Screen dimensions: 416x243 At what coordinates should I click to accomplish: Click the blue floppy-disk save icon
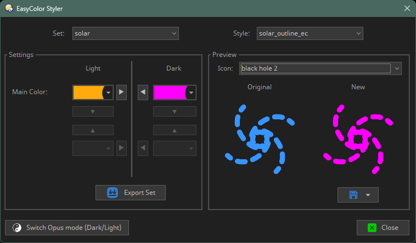[x=353, y=195]
